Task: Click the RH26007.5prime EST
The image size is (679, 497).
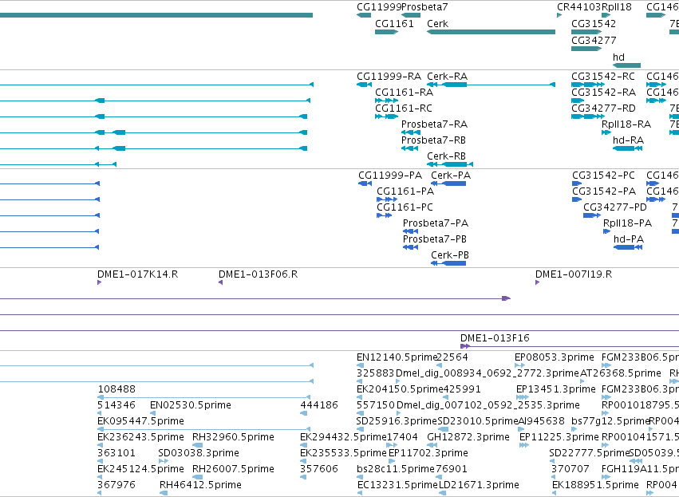Action: pos(197,477)
